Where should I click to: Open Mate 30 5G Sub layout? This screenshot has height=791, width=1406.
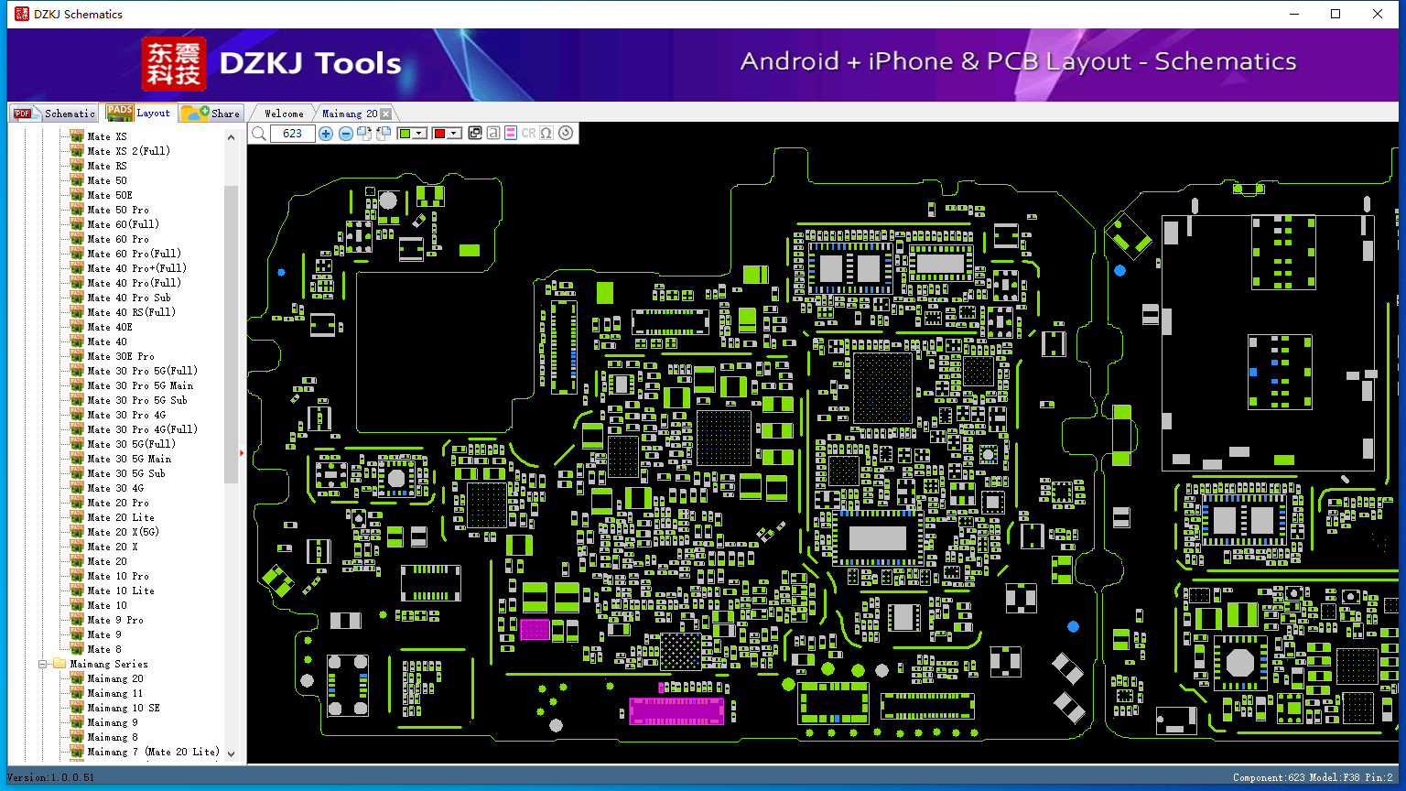(126, 473)
